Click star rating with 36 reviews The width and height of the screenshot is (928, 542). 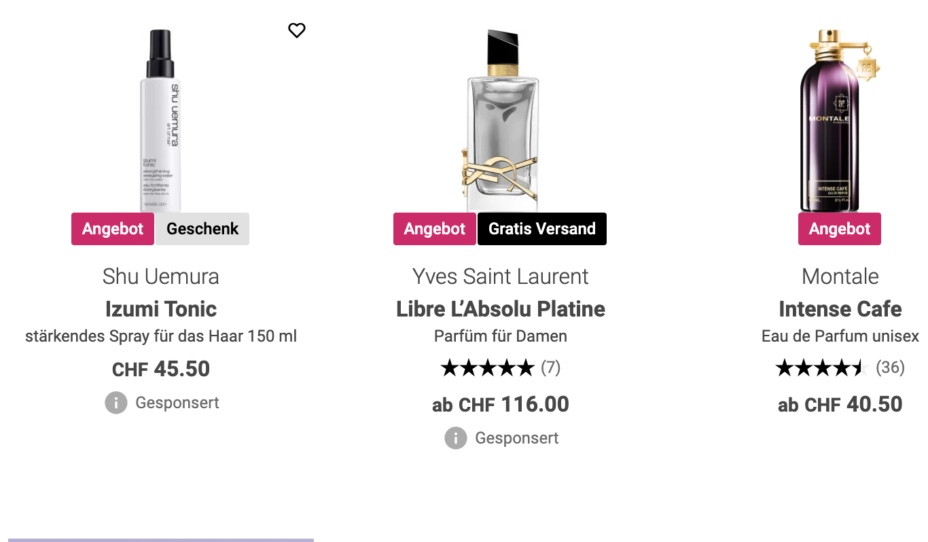(822, 368)
